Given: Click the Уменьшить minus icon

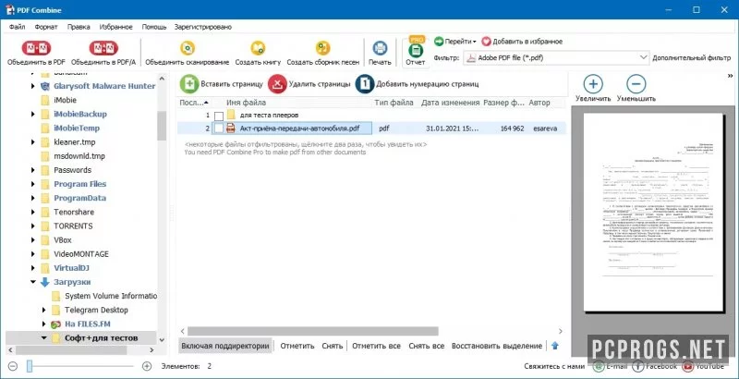Looking at the screenshot, I should pos(636,84).
